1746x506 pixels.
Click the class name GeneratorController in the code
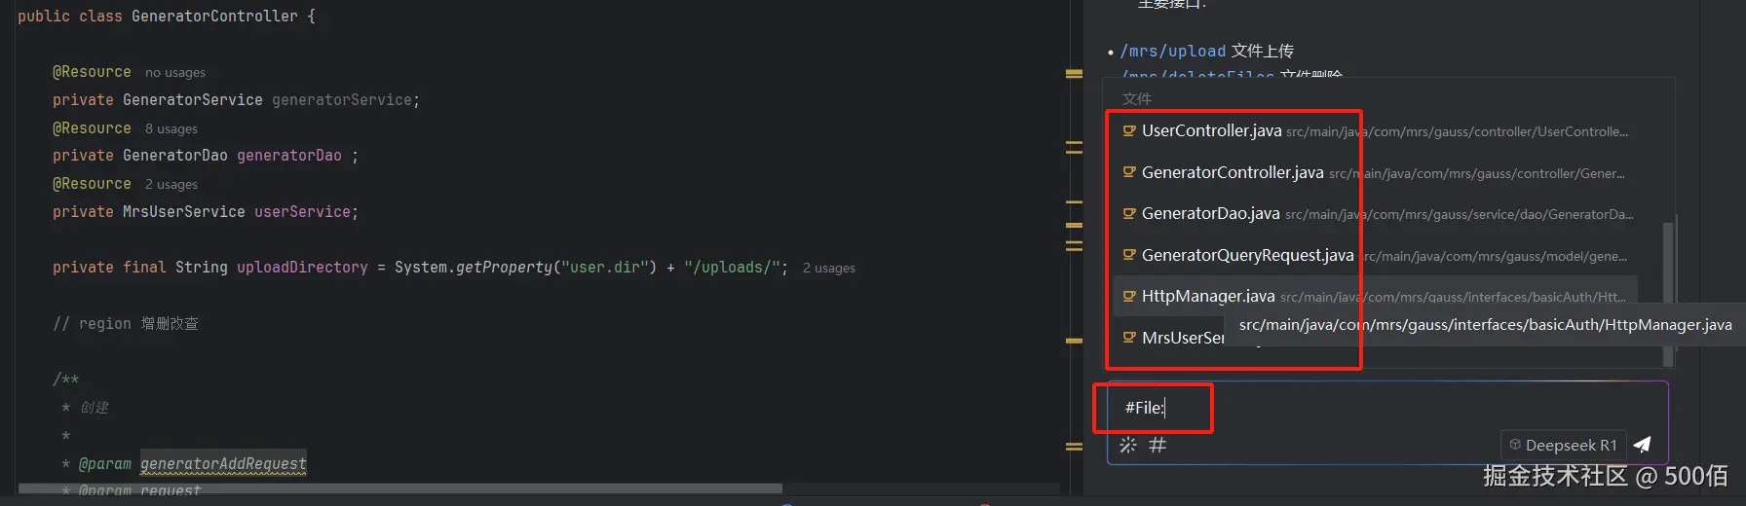[214, 17]
